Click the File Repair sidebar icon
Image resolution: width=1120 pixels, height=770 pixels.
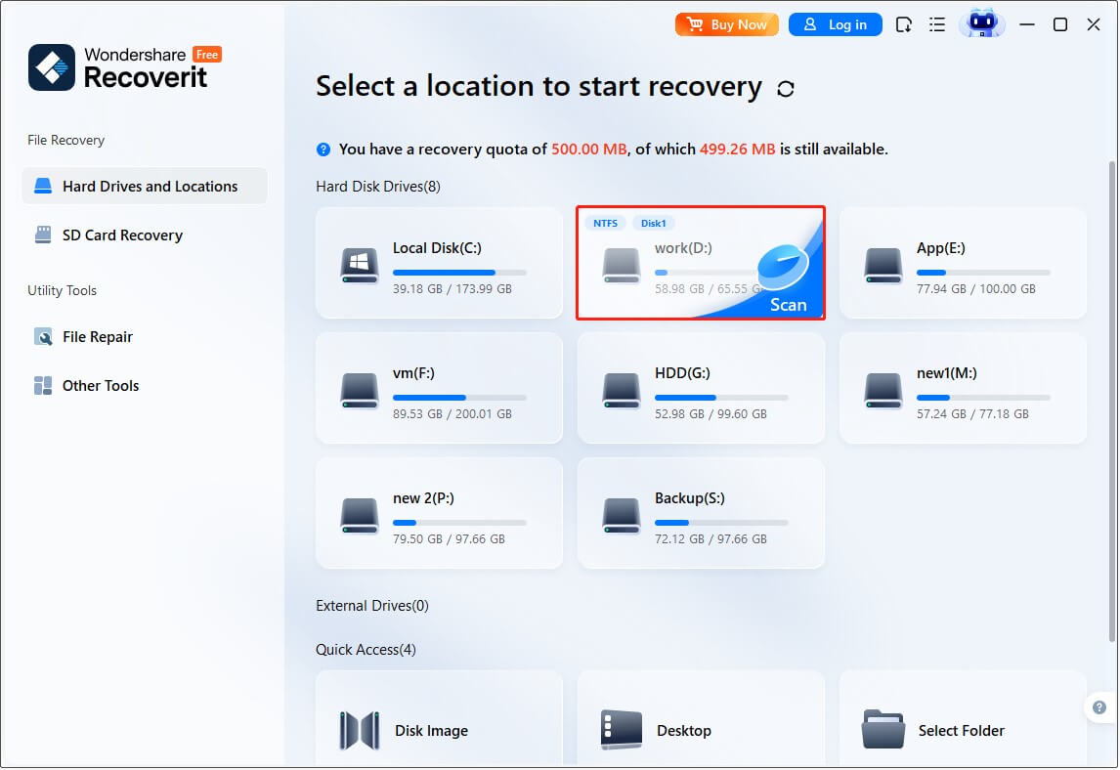click(43, 336)
